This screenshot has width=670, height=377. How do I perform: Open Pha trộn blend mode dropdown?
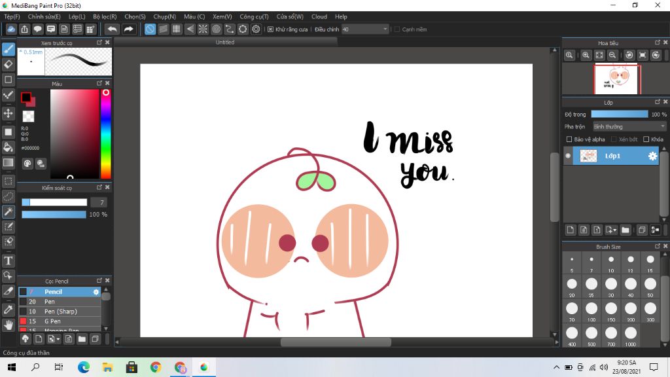629,126
